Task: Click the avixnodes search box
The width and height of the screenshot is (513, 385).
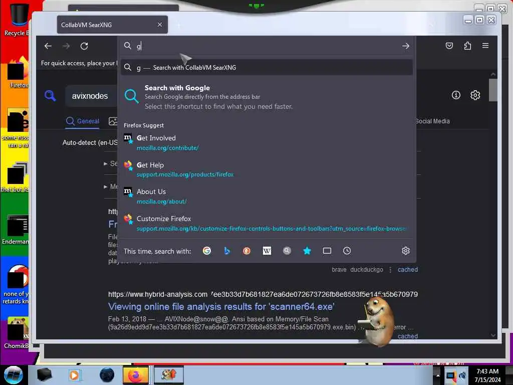Action: click(x=92, y=96)
